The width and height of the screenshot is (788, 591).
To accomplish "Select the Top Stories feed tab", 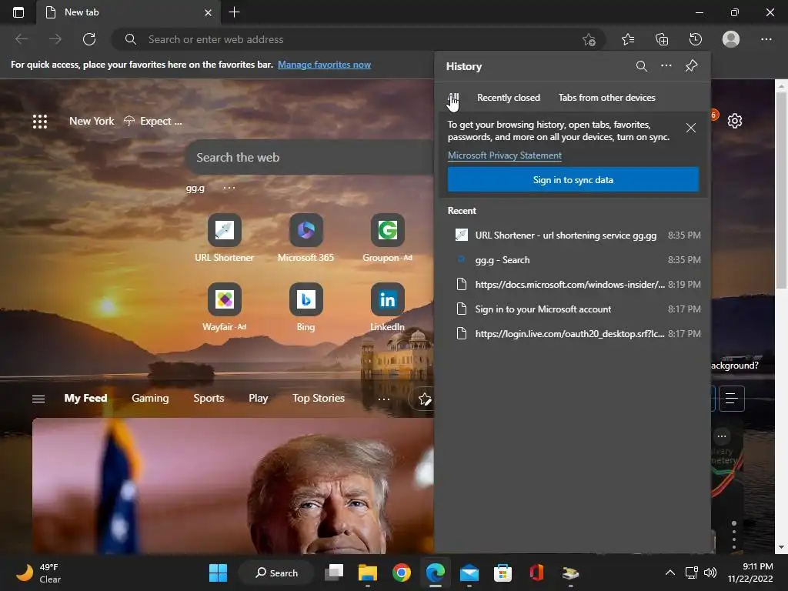I will click(319, 398).
